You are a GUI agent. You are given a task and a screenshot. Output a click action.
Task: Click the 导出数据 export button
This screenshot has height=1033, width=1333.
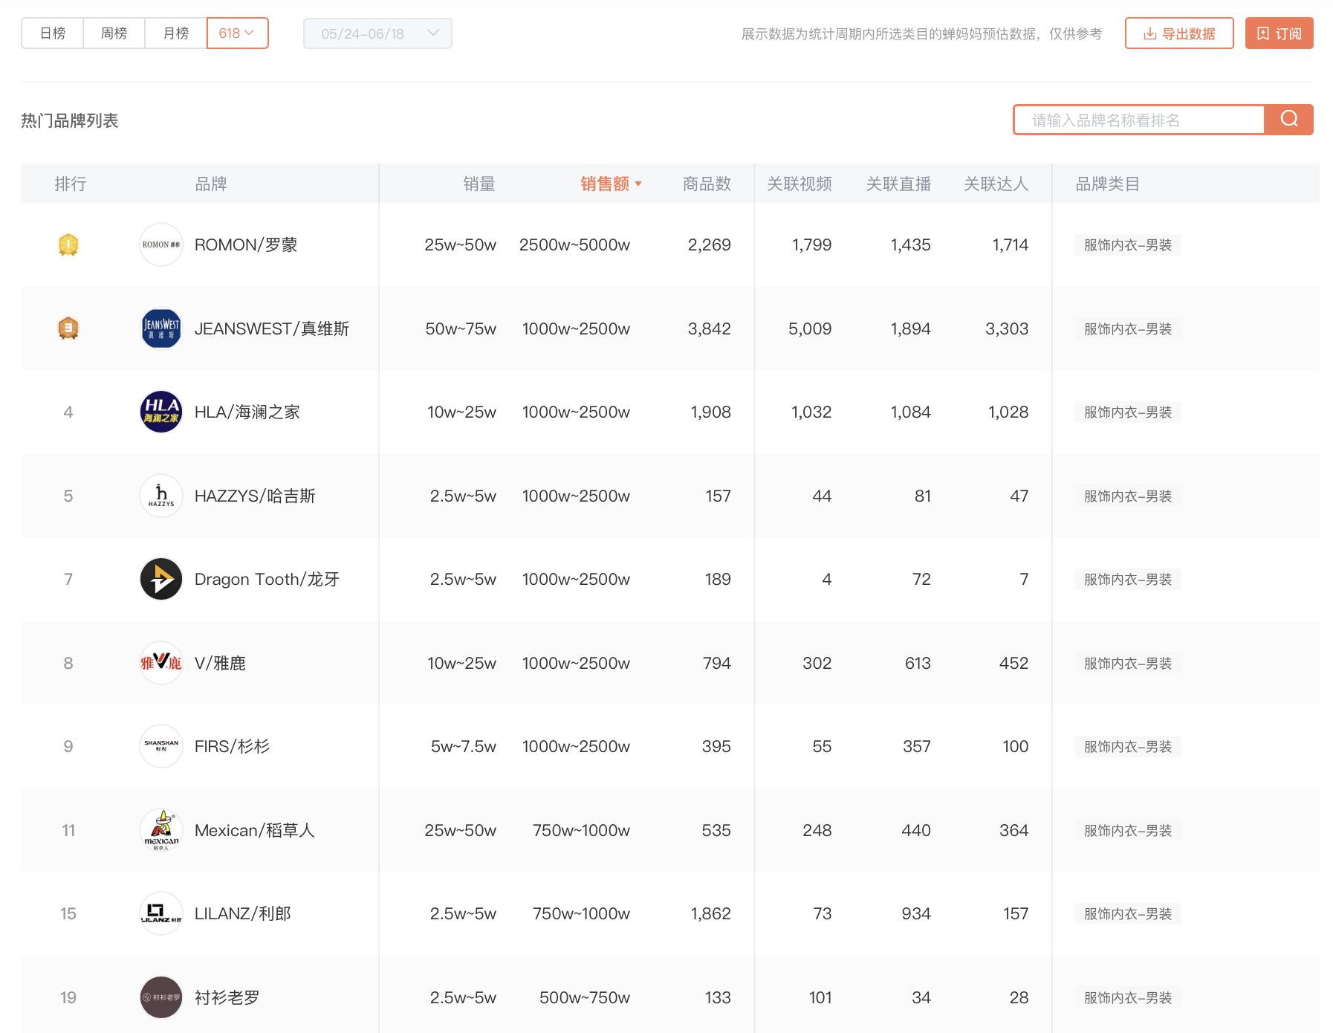[x=1178, y=33]
